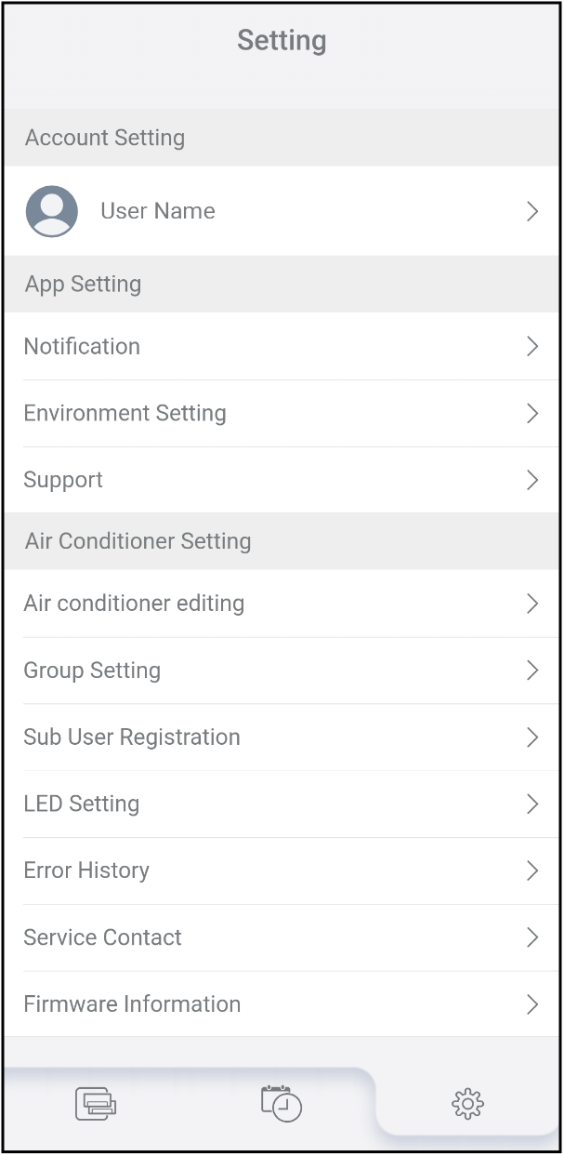Image resolution: width=564 pixels, height=1156 pixels.
Task: Click the Support row arrow
Action: click(x=532, y=481)
